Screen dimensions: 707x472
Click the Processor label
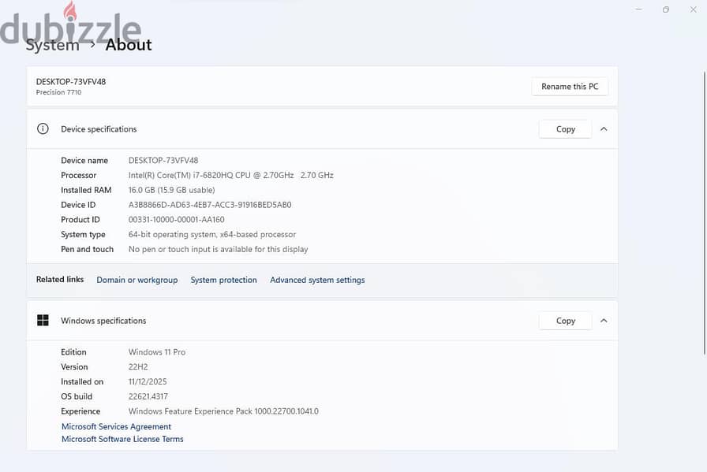[78, 175]
